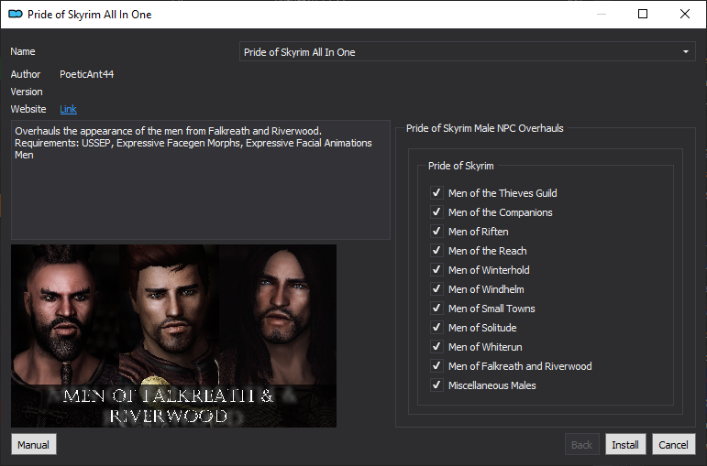Toggle Men of Falkreath and Riverwood

coord(436,366)
